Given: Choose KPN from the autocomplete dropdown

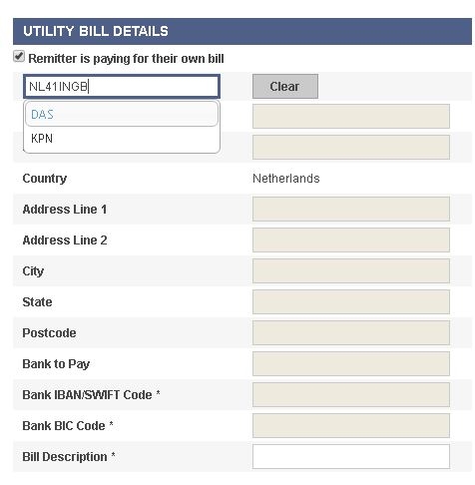Looking at the screenshot, I should tap(122, 139).
